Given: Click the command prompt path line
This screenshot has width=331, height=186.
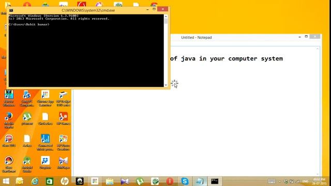Looking at the screenshot, I should point(29,24).
